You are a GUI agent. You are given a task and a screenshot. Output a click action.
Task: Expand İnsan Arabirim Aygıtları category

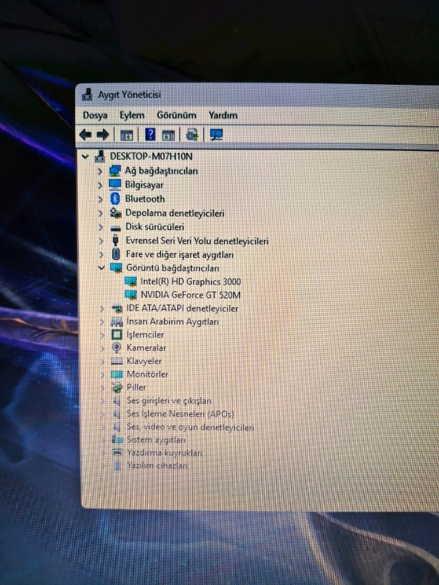point(102,322)
